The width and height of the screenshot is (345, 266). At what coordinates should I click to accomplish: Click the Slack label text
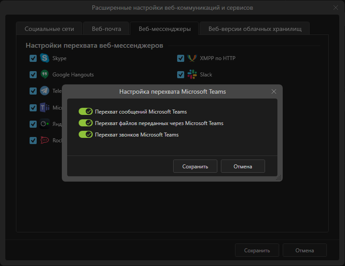click(x=206, y=75)
